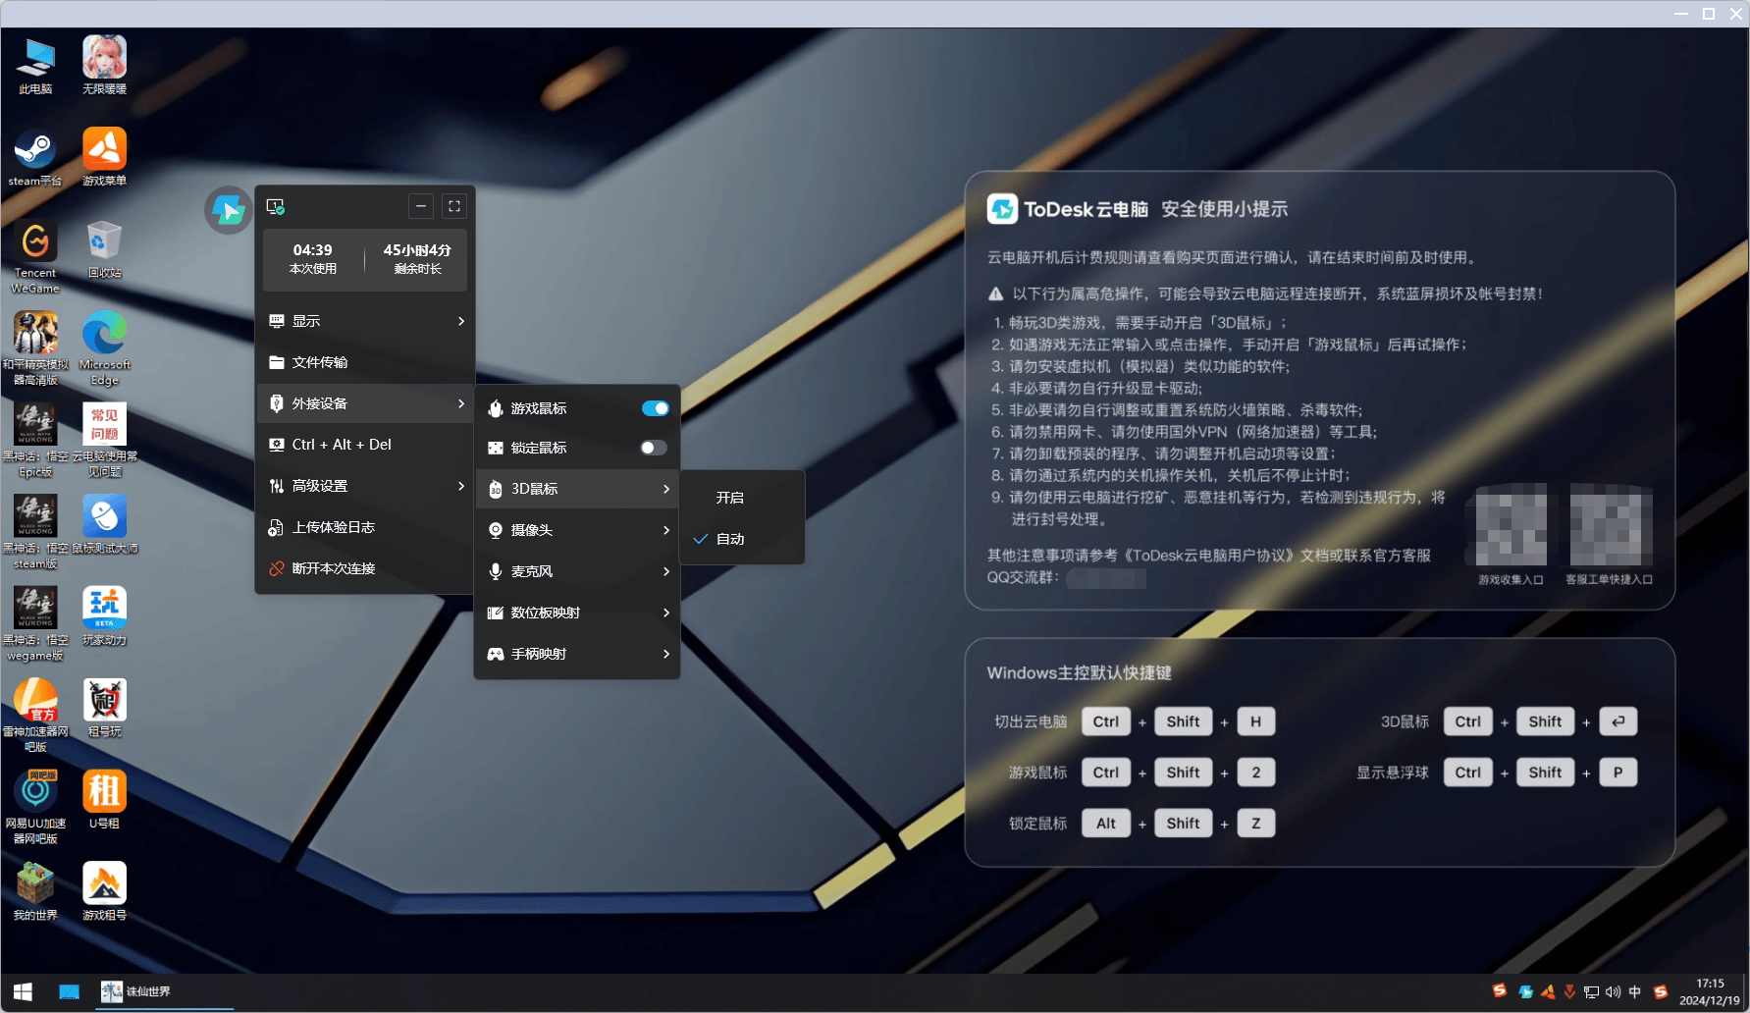Image resolution: width=1750 pixels, height=1013 pixels.
Task: Click the blue taskbar desktop app icon
Action: coord(69,991)
